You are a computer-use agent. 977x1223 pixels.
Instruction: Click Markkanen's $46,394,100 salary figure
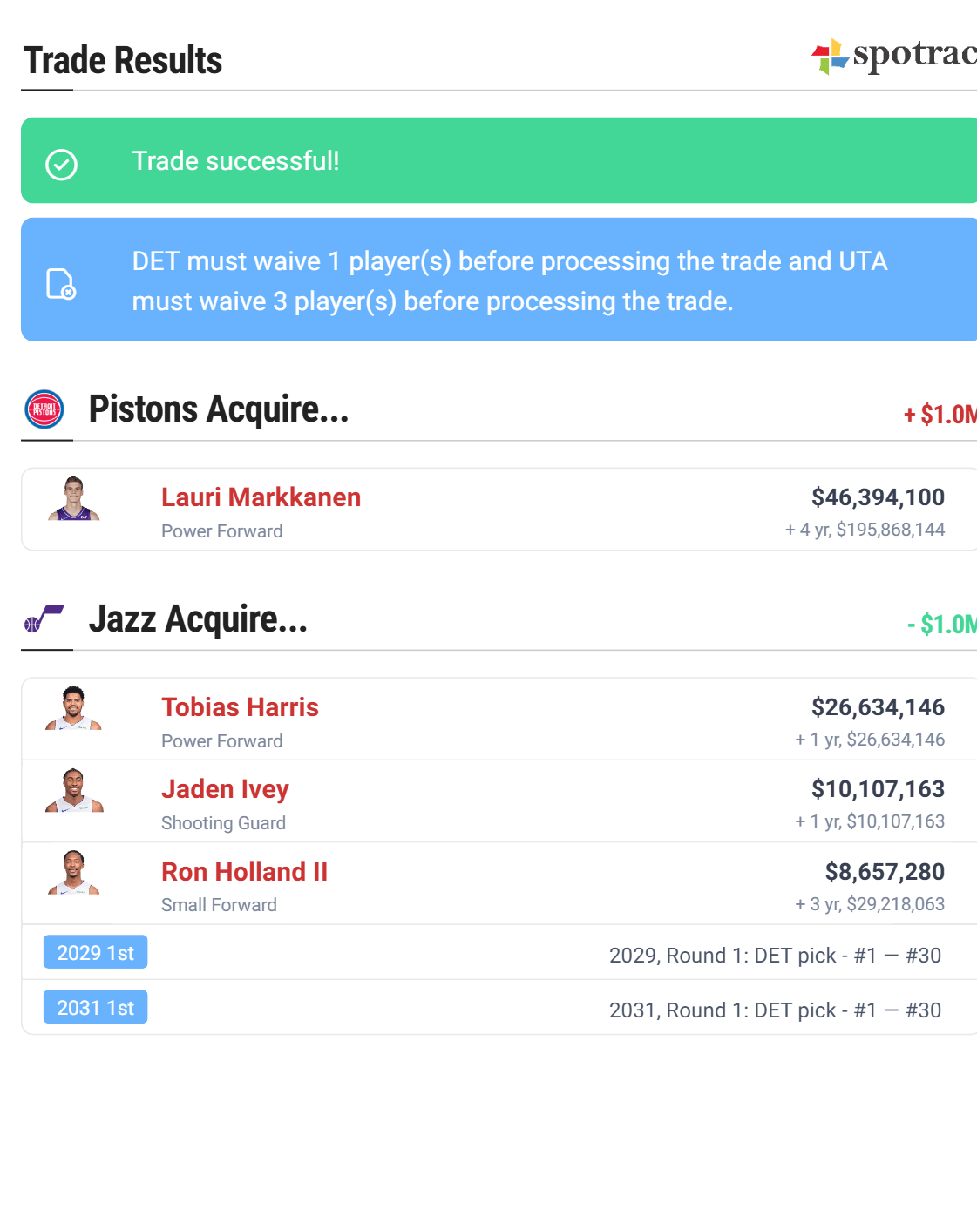click(878, 497)
